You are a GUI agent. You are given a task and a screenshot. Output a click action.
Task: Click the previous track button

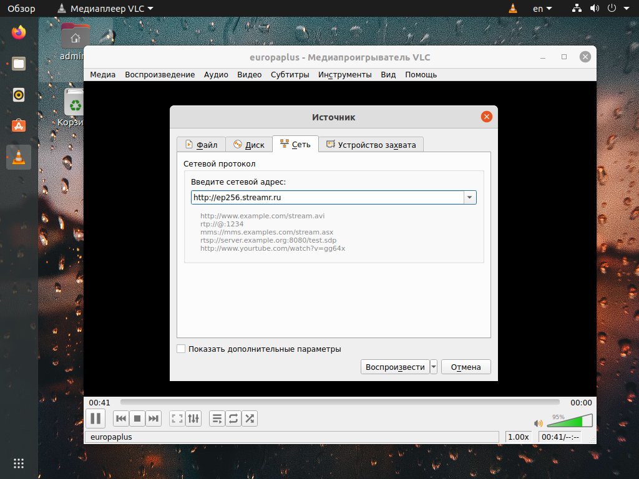[x=122, y=419]
